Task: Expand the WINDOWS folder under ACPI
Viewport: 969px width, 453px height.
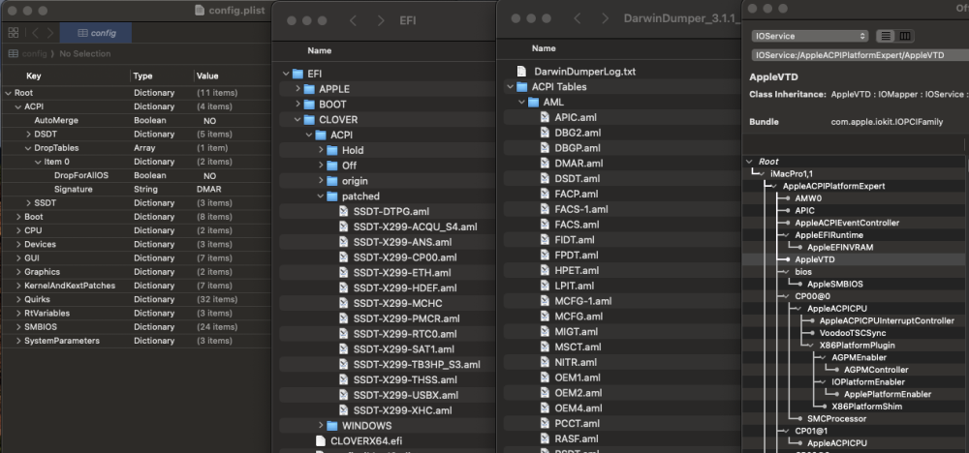Action: [321, 426]
